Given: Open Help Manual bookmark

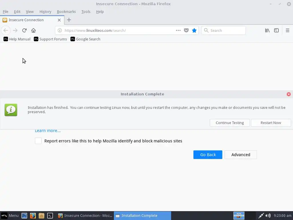Looking at the screenshot, I should click(17, 39).
